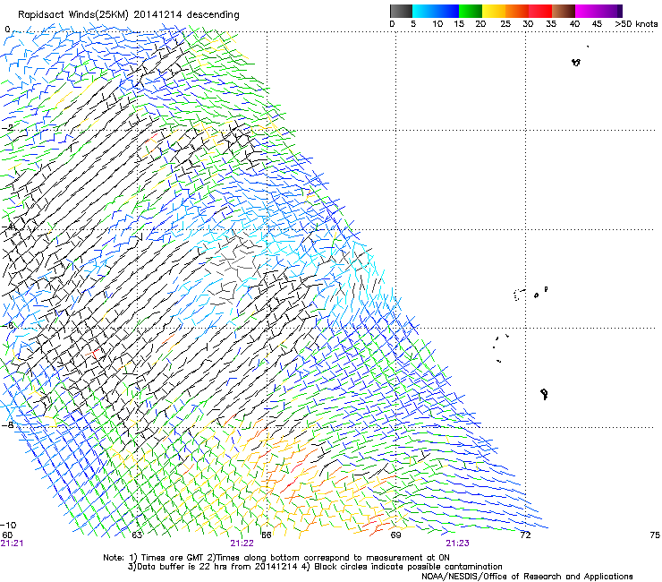This screenshot has width=662, height=582.
Task: Click the green 15-20 knots legend segment
Action: (471, 11)
